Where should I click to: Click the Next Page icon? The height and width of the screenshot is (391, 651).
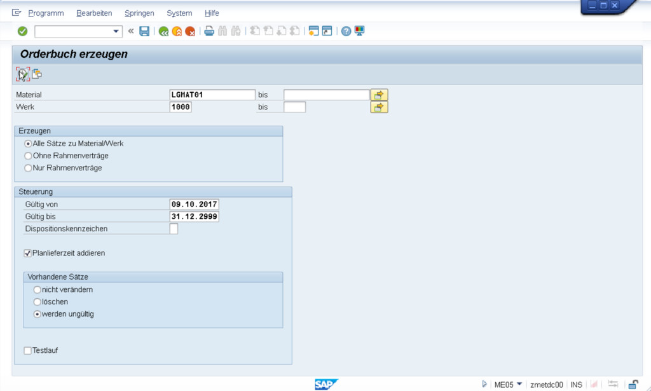click(282, 31)
